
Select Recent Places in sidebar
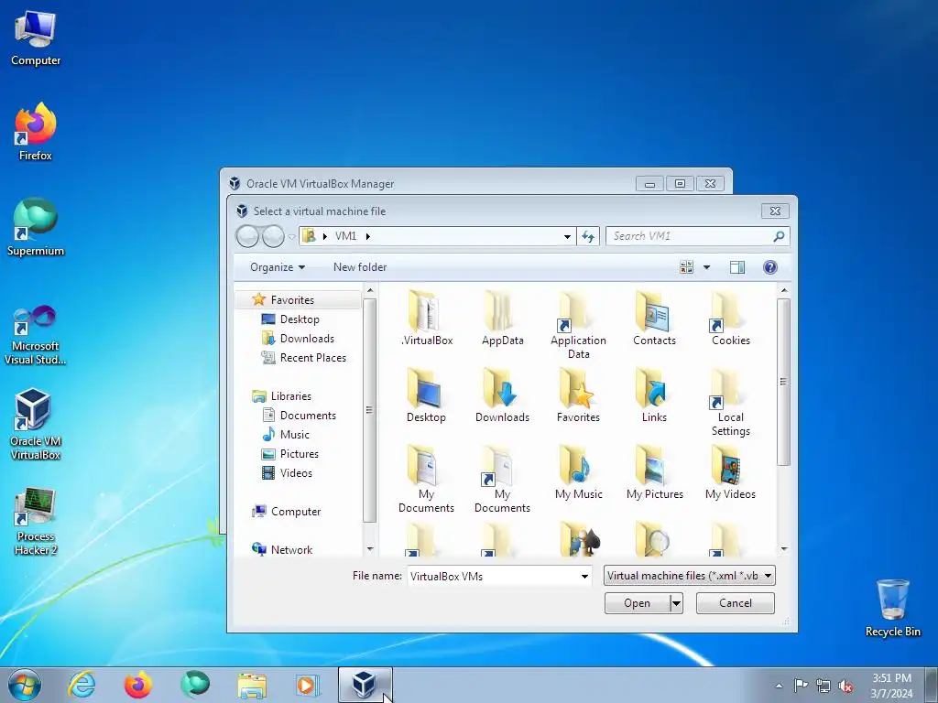312,358
